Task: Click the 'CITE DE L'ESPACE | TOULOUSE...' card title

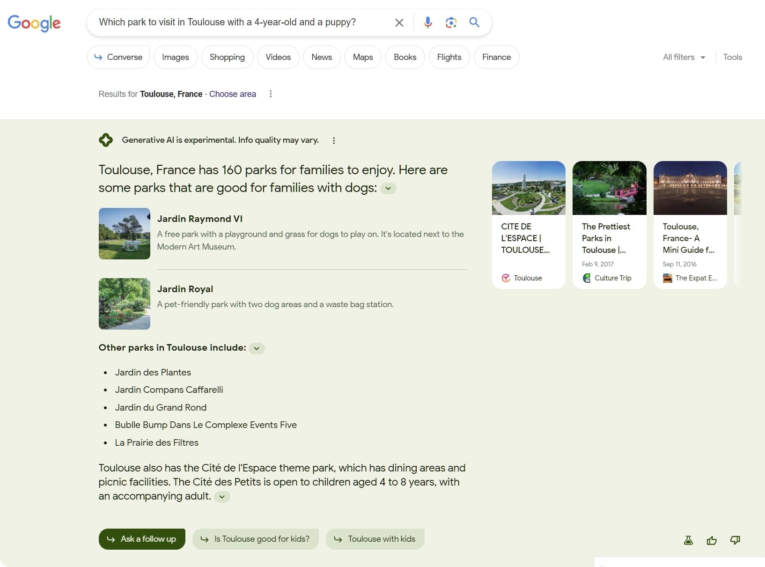Action: [x=526, y=238]
